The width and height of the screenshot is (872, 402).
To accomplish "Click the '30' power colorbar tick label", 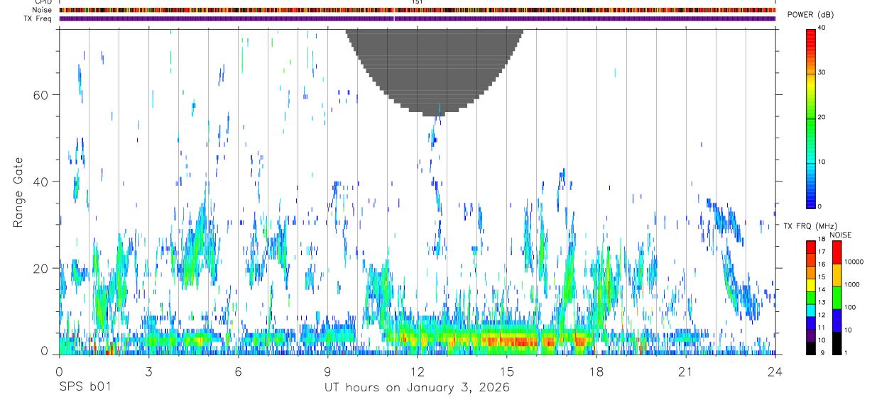I will (x=821, y=73).
